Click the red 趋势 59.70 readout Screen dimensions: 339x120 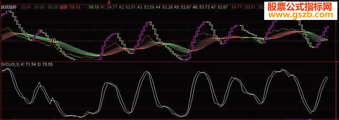[70, 7]
